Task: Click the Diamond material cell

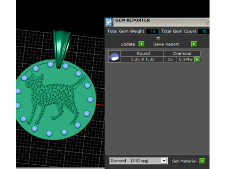Action: [x=182, y=54]
